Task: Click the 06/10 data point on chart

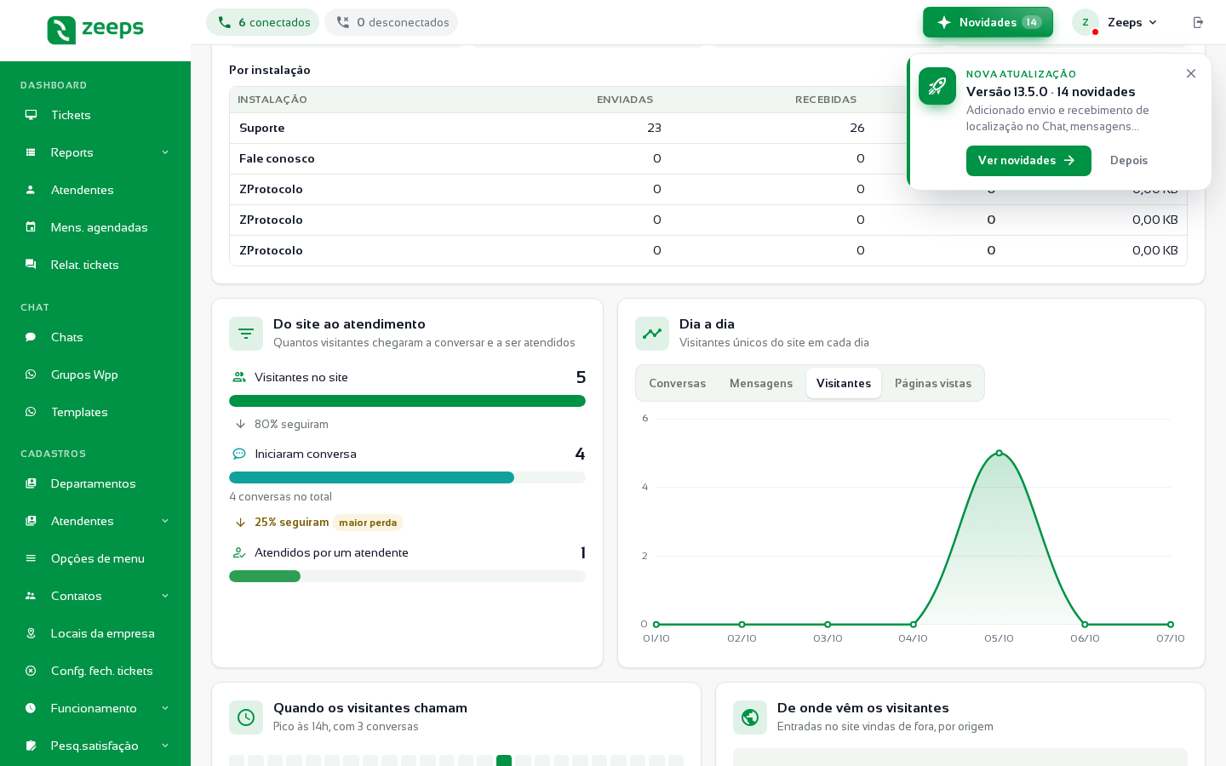Action: coord(1085,625)
